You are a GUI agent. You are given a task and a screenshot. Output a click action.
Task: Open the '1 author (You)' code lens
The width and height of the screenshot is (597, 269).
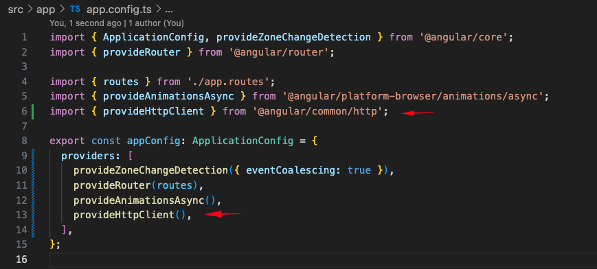pos(156,23)
